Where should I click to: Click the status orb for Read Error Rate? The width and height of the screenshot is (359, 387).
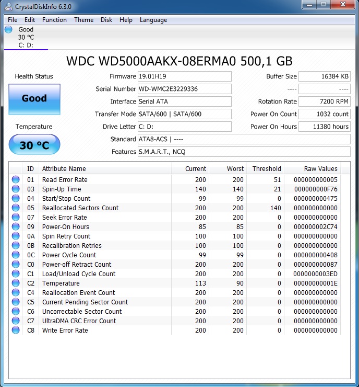click(16, 179)
